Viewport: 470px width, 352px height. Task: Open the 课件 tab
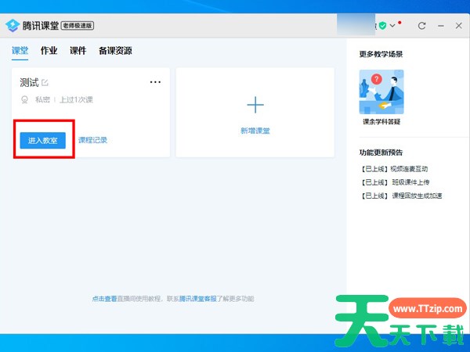(78, 50)
